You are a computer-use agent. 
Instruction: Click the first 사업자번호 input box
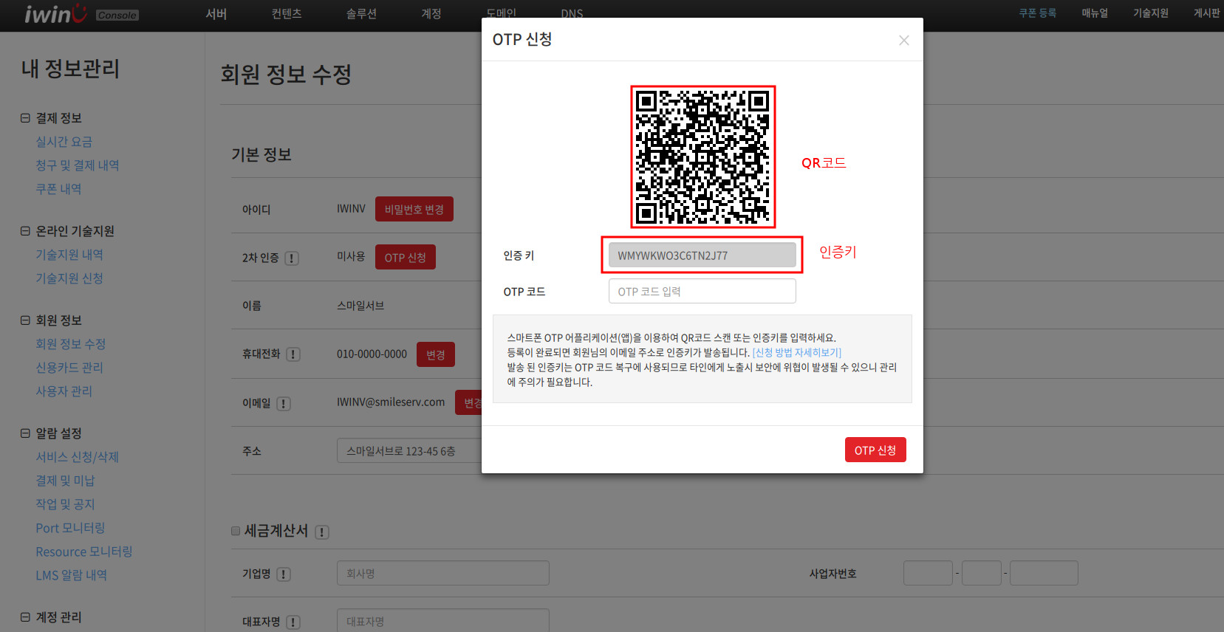(x=928, y=573)
